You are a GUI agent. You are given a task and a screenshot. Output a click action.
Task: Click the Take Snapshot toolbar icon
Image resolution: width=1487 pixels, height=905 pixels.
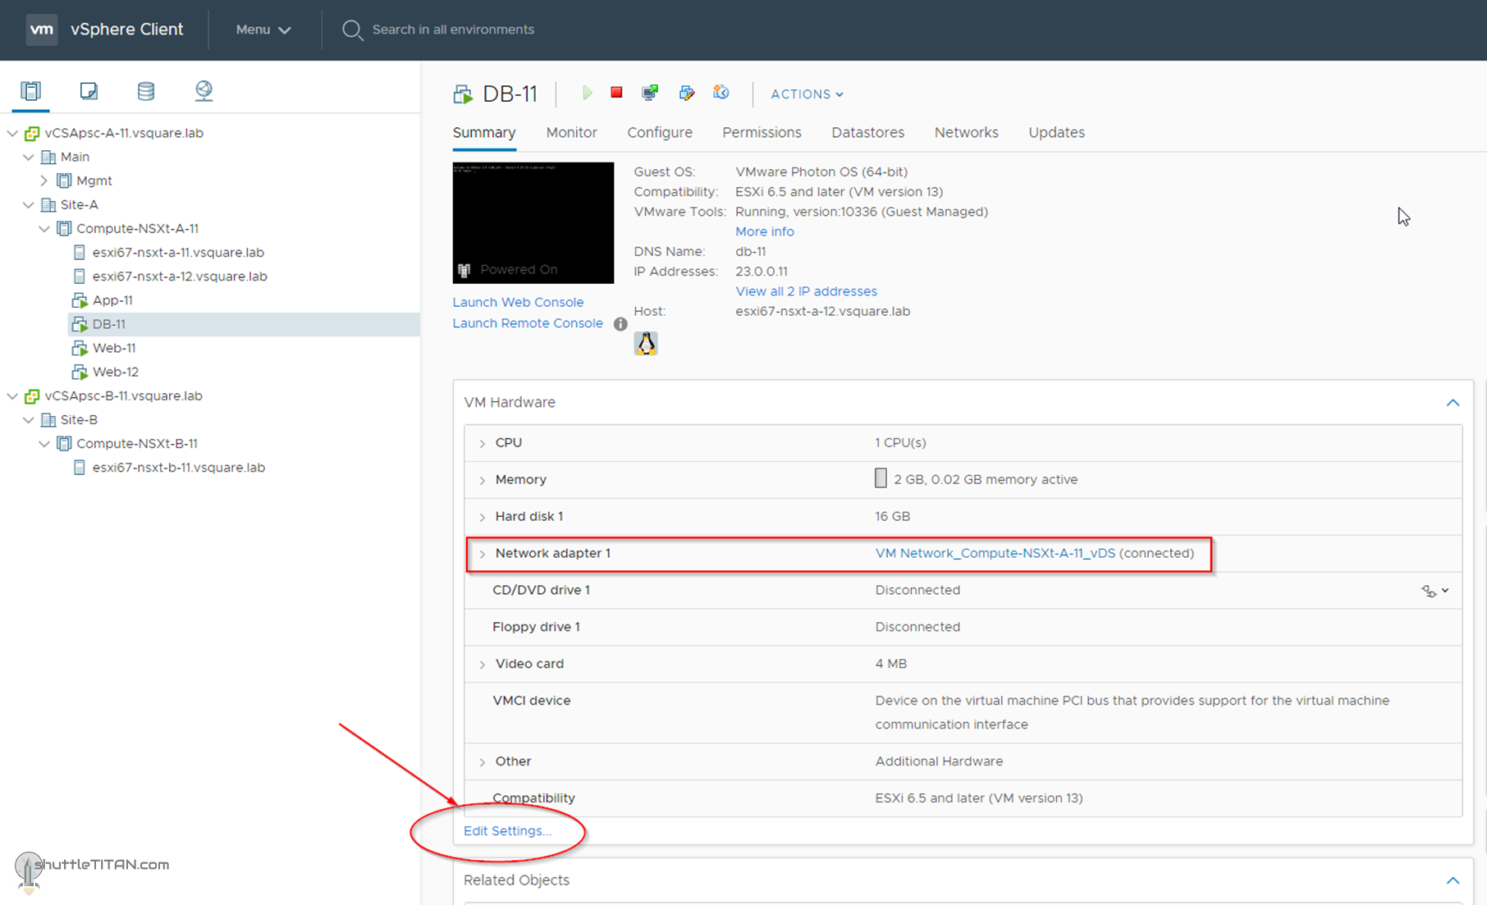coord(721,94)
